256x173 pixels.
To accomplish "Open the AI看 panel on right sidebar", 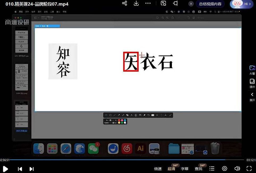I will [251, 70].
